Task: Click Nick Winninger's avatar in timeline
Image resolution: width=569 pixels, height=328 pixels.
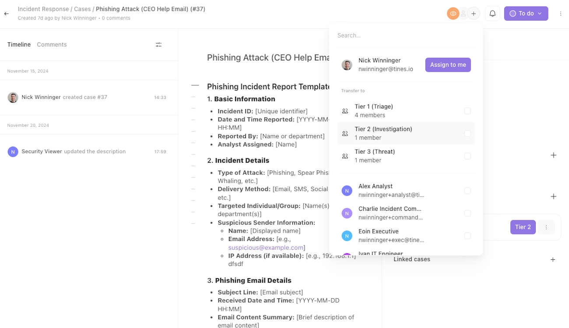Action: [x=13, y=98]
